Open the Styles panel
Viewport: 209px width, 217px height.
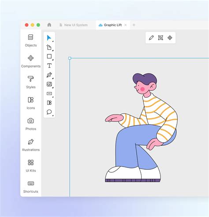click(31, 82)
